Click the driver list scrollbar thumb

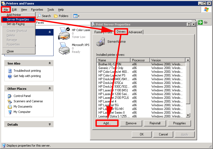(188, 83)
